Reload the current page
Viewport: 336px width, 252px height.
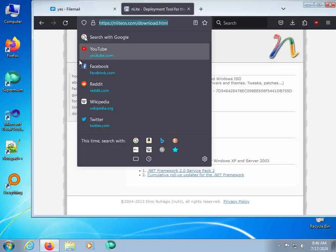pos(65,23)
